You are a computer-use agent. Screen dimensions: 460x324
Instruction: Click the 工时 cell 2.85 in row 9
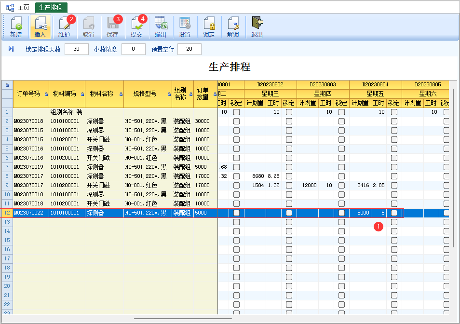(379, 185)
